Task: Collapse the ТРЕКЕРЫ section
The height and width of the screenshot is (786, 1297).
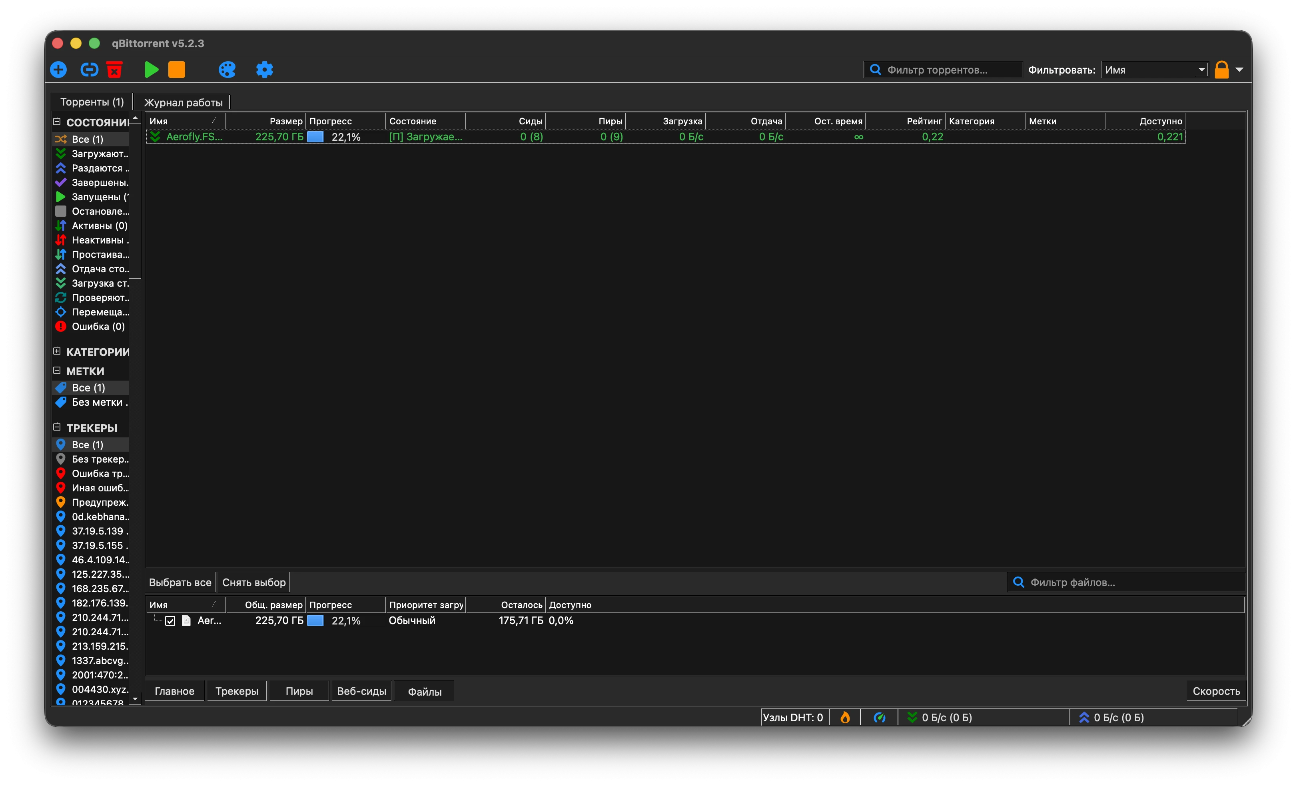Action: tap(57, 427)
